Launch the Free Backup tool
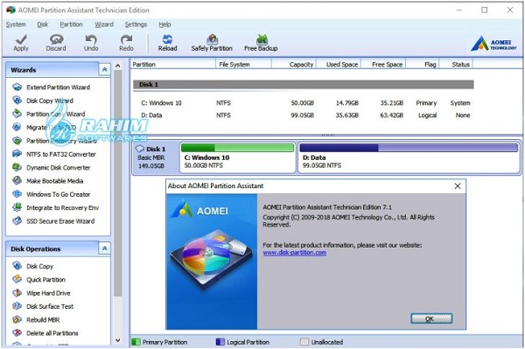This screenshot has width=525, height=349. pyautogui.click(x=261, y=43)
